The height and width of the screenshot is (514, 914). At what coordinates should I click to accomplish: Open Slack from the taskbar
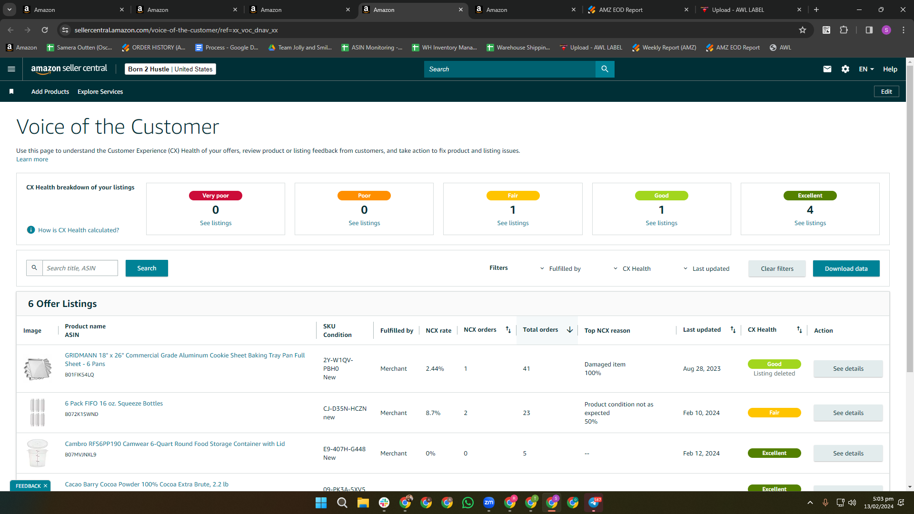(384, 503)
